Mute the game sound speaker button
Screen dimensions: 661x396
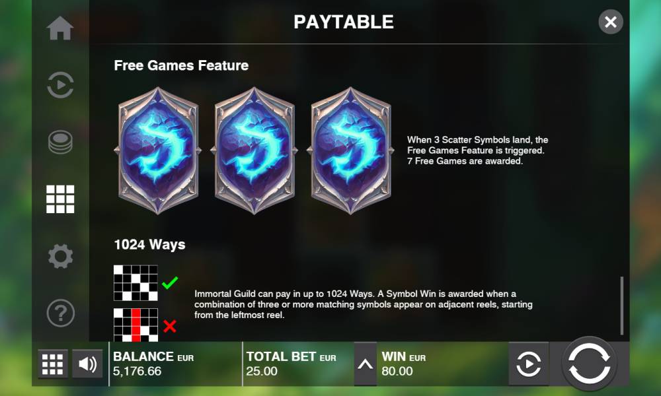point(87,364)
